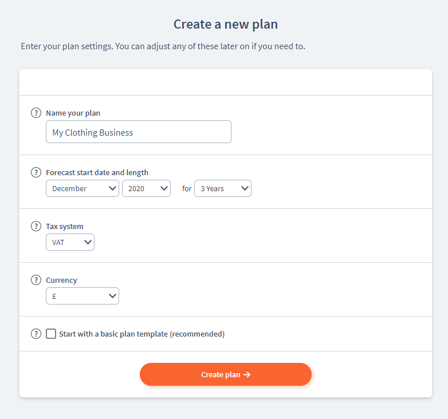Click the Tax system help icon

pos(36,226)
